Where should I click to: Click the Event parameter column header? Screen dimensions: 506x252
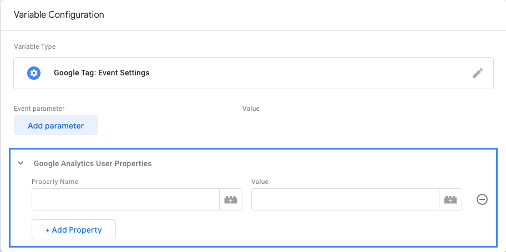coord(39,109)
